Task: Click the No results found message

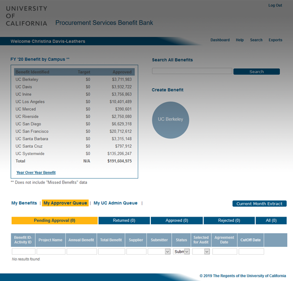Action: 26,259
